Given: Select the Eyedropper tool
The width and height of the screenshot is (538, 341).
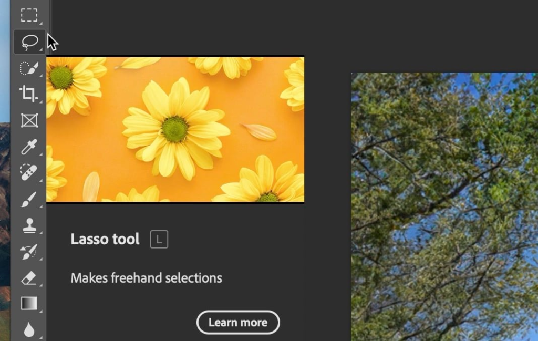Looking at the screenshot, I should 29,147.
